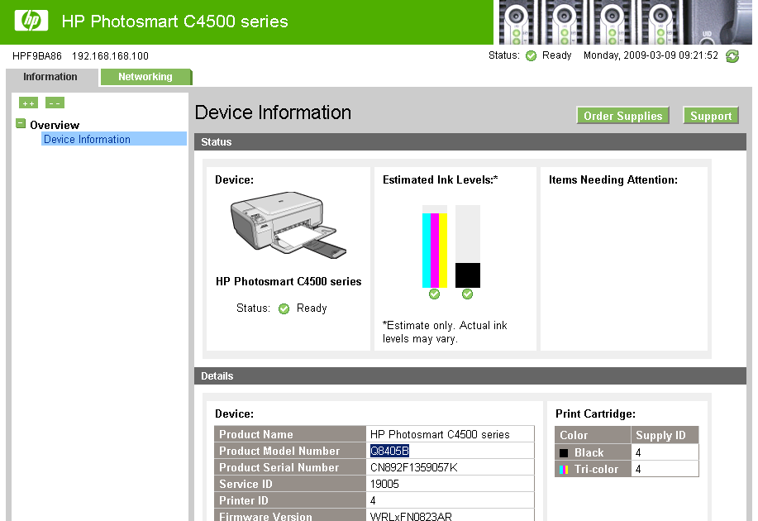Click the Black color swatch in cartridge table

[x=564, y=453]
